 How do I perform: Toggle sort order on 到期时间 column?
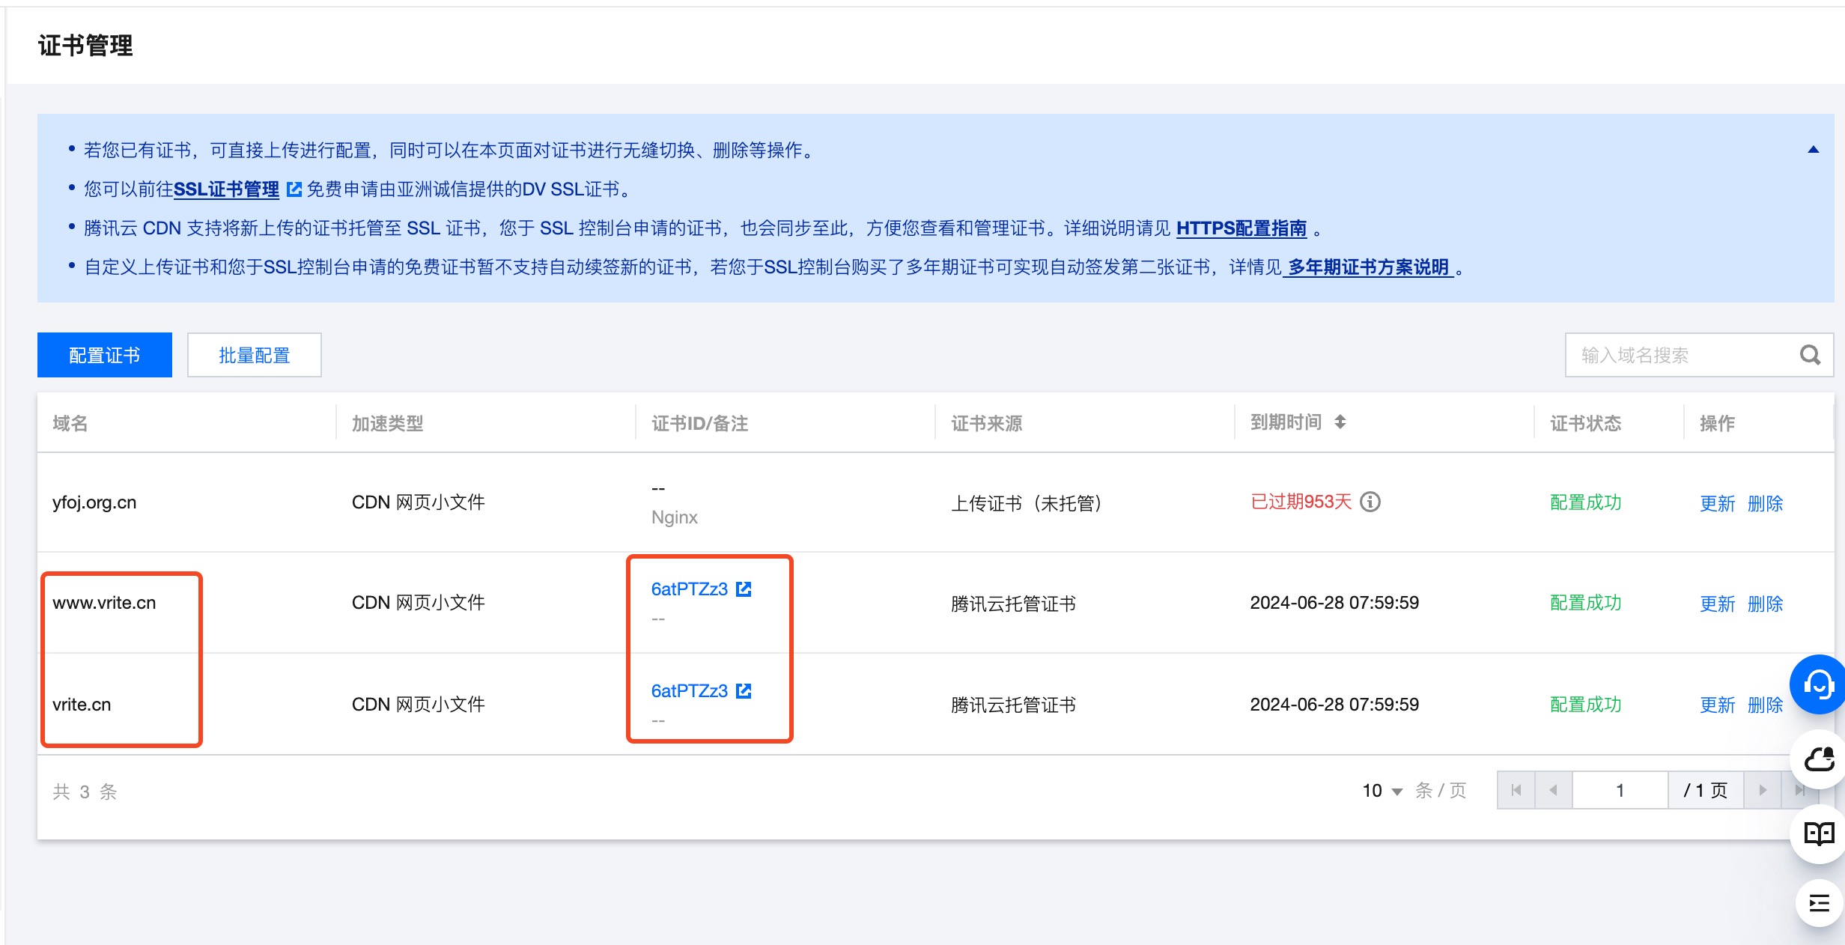[1341, 422]
